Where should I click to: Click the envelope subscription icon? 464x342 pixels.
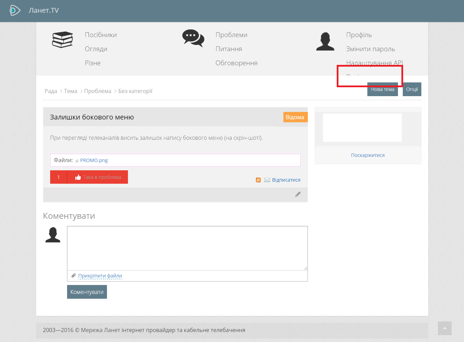267,180
